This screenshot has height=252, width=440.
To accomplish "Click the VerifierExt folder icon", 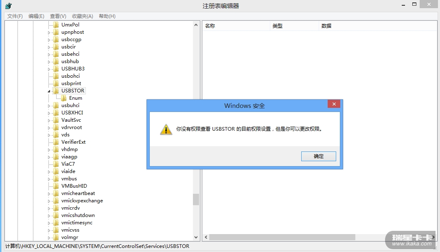I will [56, 142].
